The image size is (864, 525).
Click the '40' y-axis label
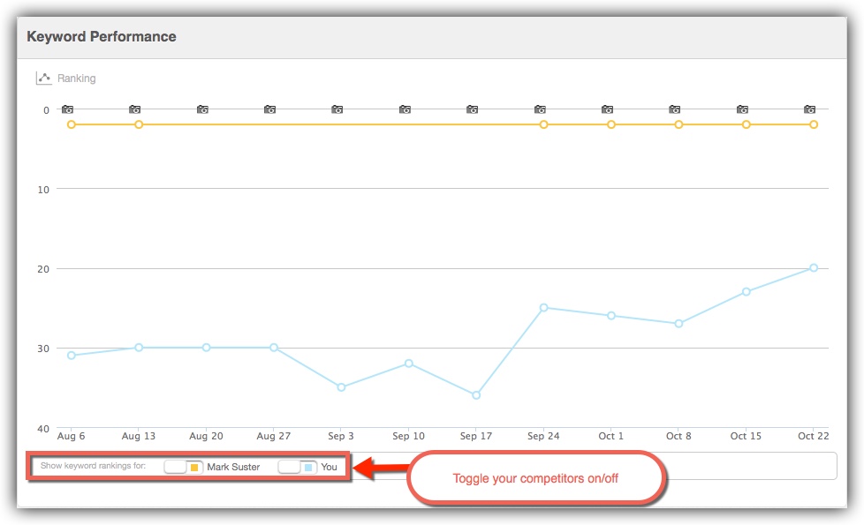pos(43,429)
